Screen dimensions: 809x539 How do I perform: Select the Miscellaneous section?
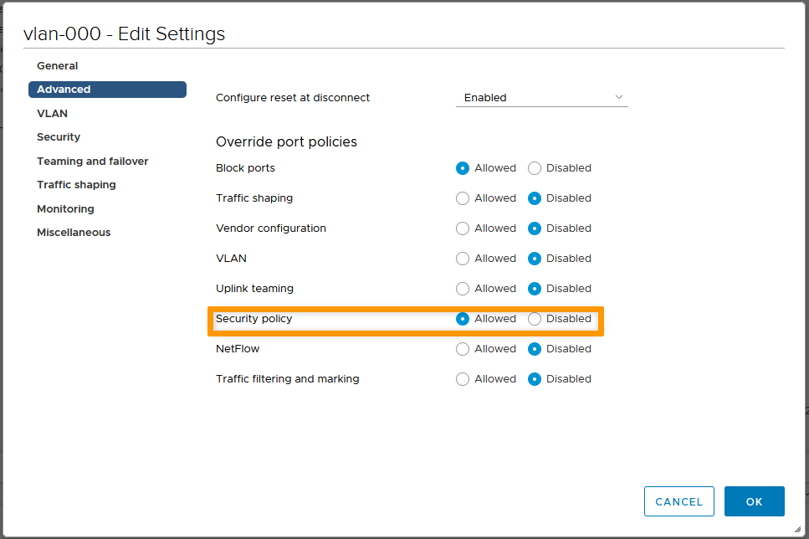[74, 233]
